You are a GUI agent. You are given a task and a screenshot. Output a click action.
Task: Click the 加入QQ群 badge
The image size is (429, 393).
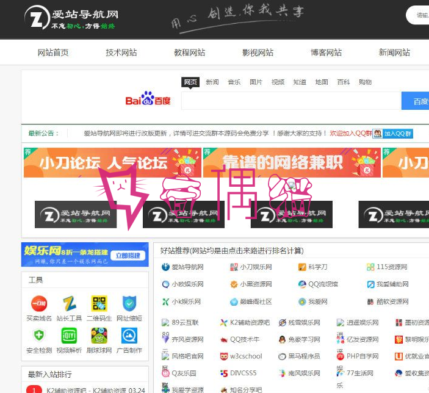click(392, 134)
